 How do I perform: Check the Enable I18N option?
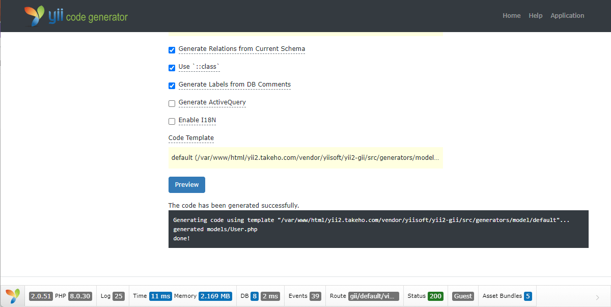(172, 121)
